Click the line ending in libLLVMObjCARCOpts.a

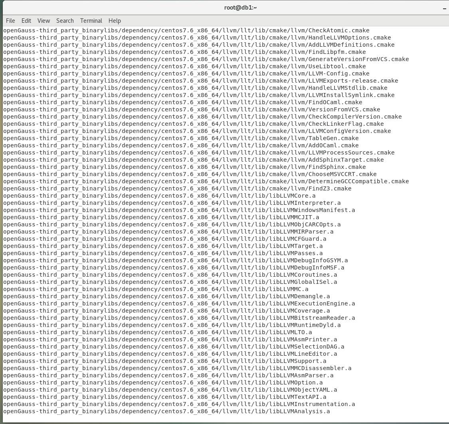[x=172, y=224]
